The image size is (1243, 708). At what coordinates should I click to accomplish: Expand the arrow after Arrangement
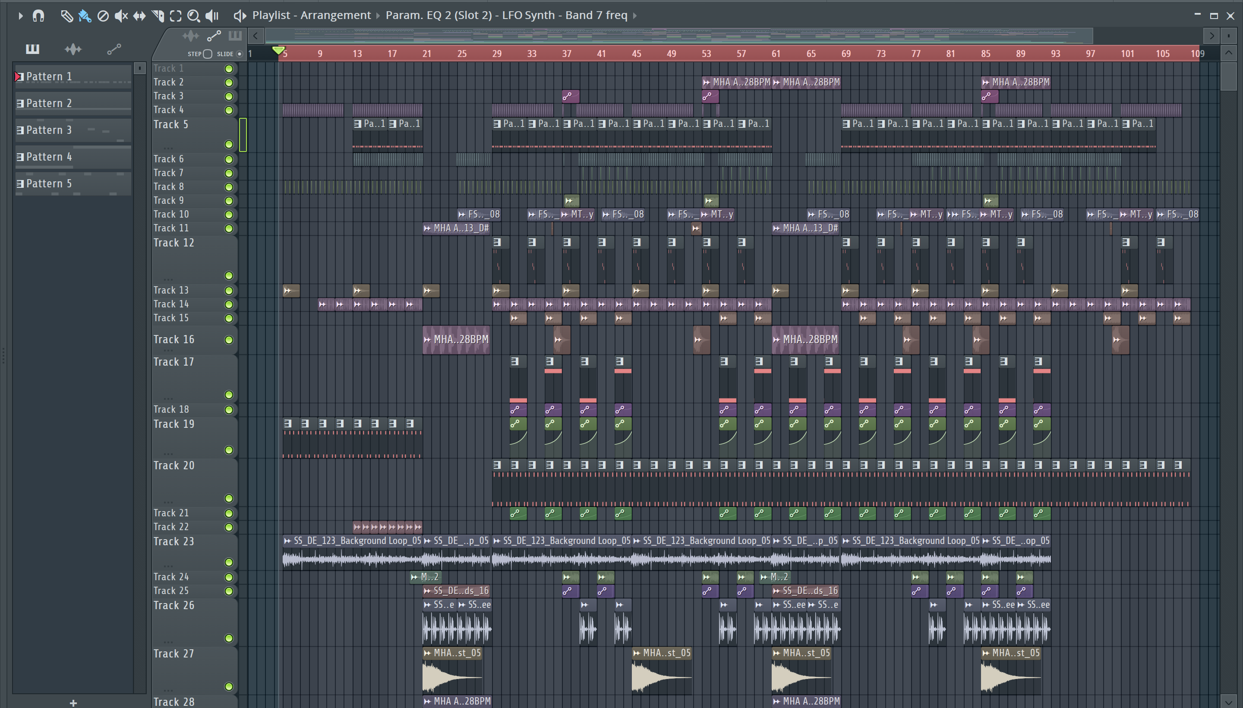378,16
